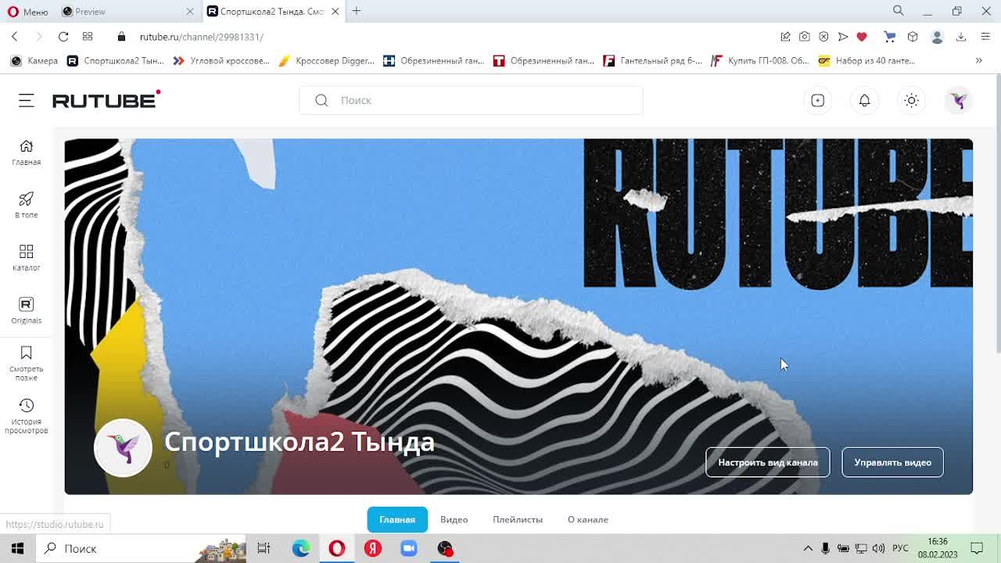This screenshot has width=1001, height=563.
Task: Open the Купить ГП-008. Об... bookmark
Action: pyautogui.click(x=759, y=60)
